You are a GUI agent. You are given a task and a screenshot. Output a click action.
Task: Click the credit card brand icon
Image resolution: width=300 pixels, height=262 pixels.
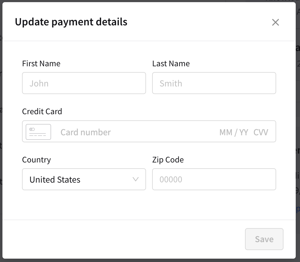coord(38,132)
